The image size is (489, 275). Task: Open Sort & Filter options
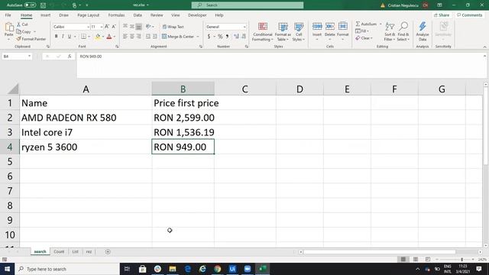390,31
